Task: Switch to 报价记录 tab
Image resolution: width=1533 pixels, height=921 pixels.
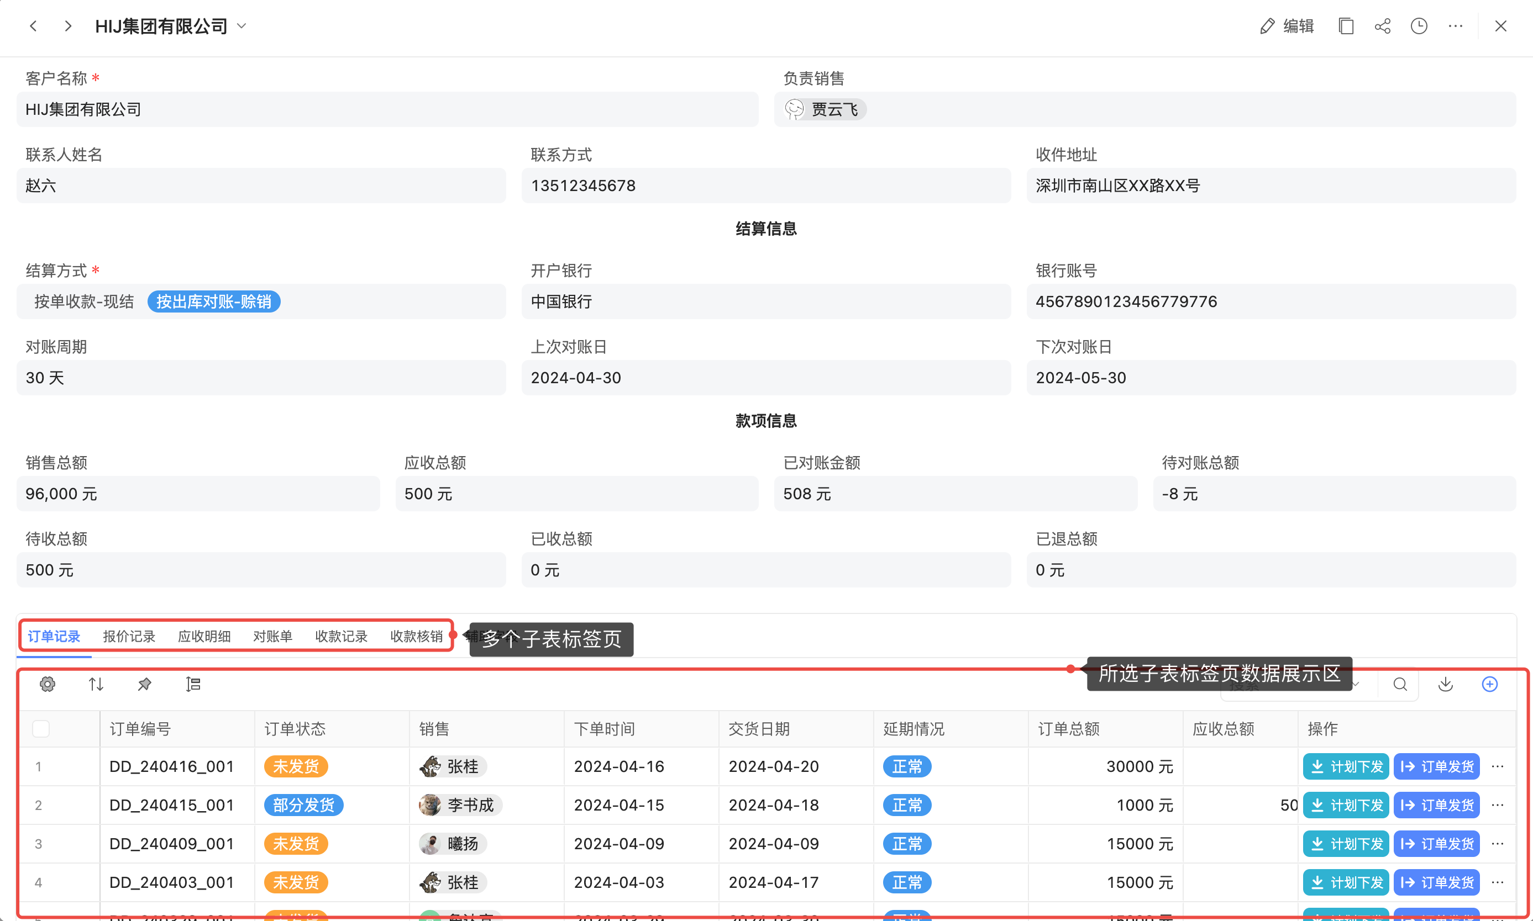Action: point(129,636)
